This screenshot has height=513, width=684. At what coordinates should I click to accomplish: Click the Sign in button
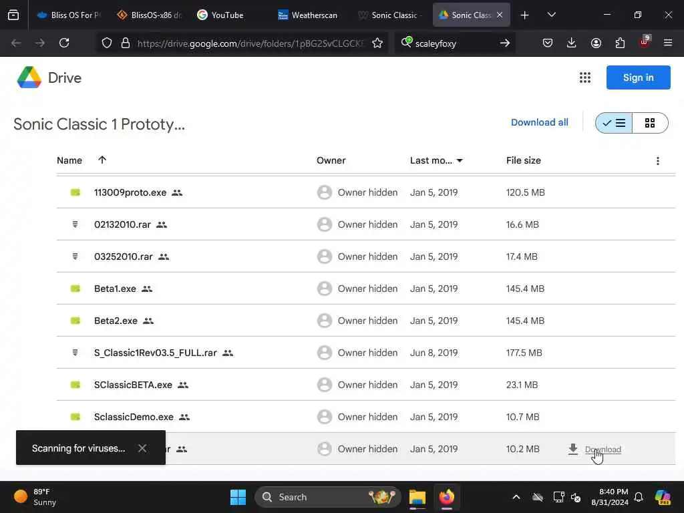(638, 77)
